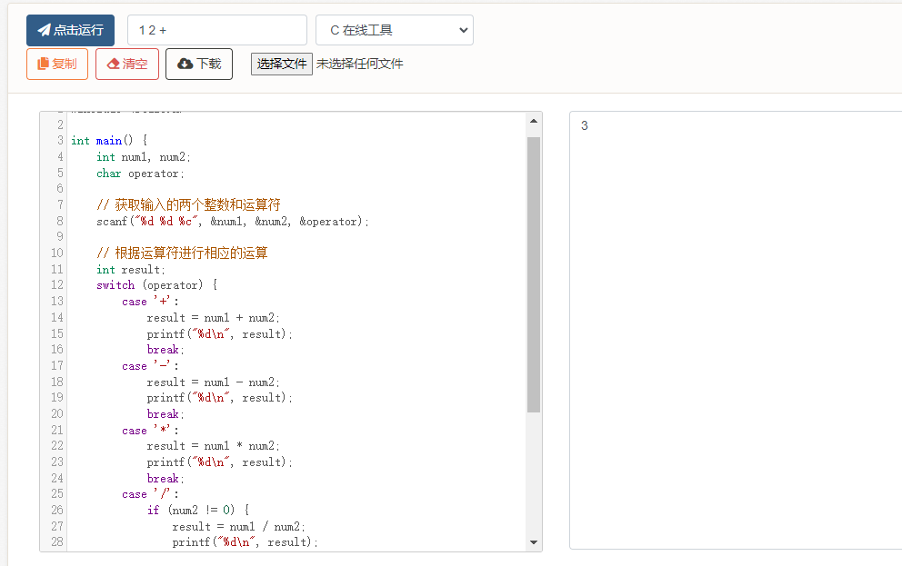Screen dimensions: 902x566
Task: Click the comment '// 获取输入的两个整数和运算符'
Action: click(189, 204)
